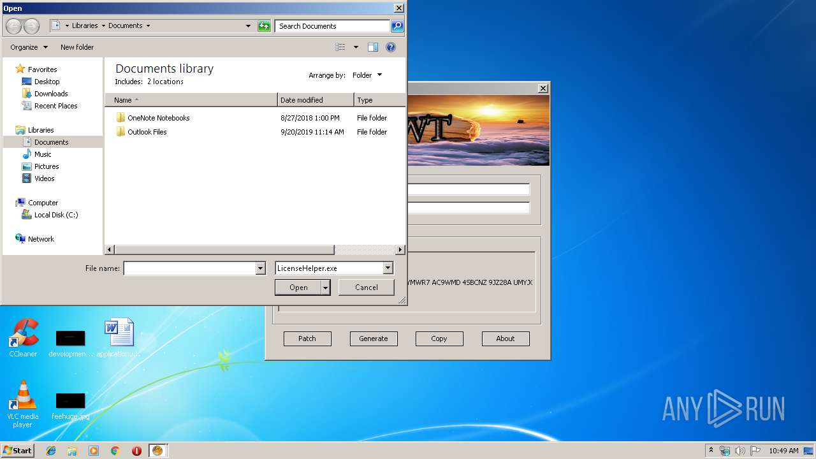816x459 pixels.
Task: Click the Action Center flag tray icon
Action: click(x=755, y=451)
